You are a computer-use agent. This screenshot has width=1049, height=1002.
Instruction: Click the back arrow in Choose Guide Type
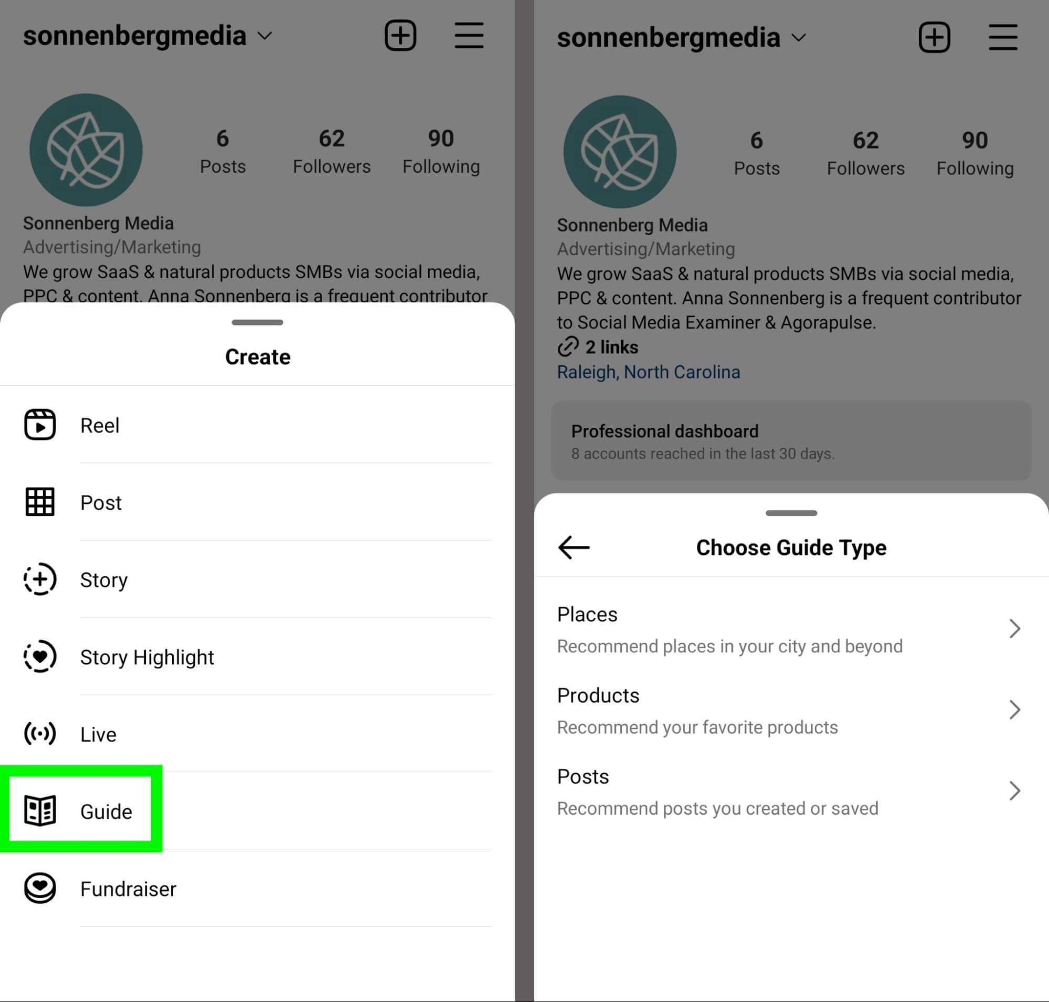point(573,548)
